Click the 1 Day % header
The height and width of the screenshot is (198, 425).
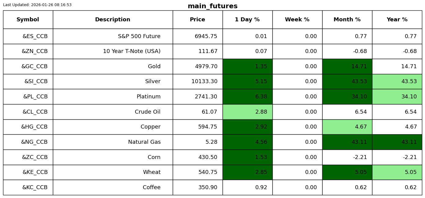247,20
